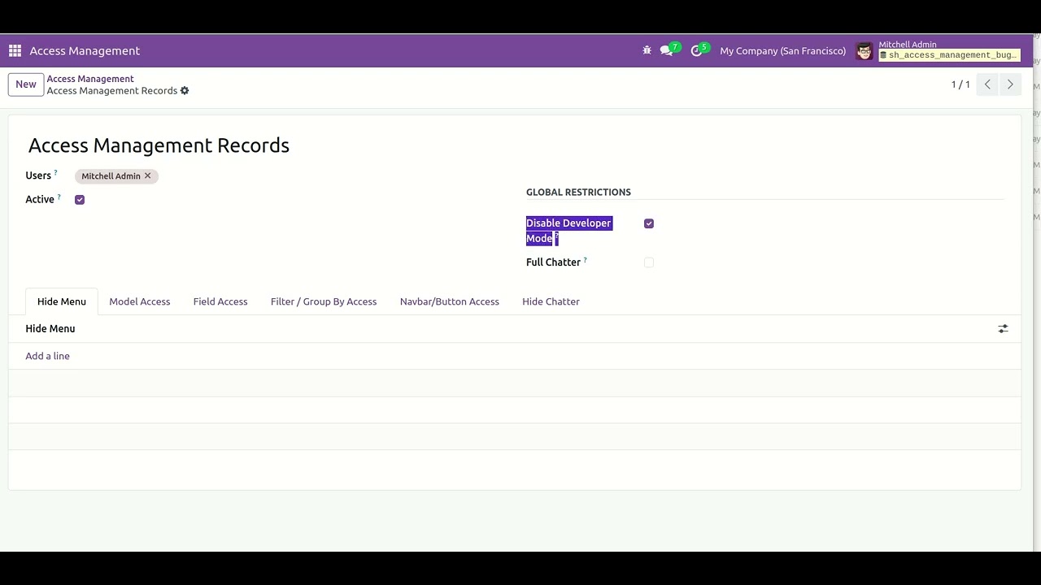Switch to the Field Access tab
1041x585 pixels.
pos(220,301)
